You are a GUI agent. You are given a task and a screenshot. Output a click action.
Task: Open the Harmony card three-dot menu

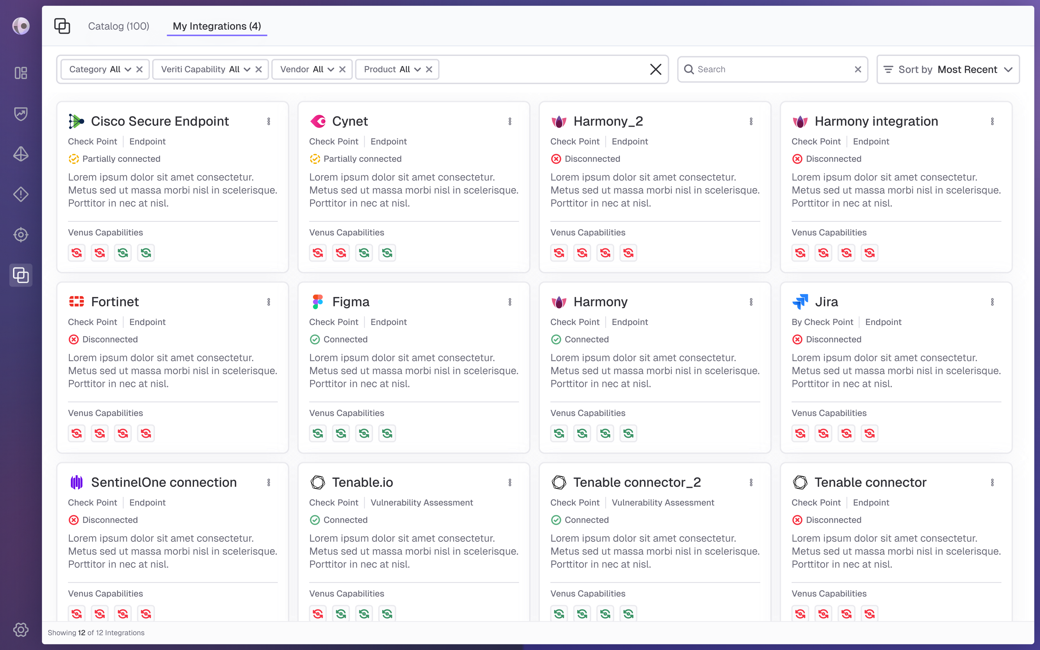[751, 302]
